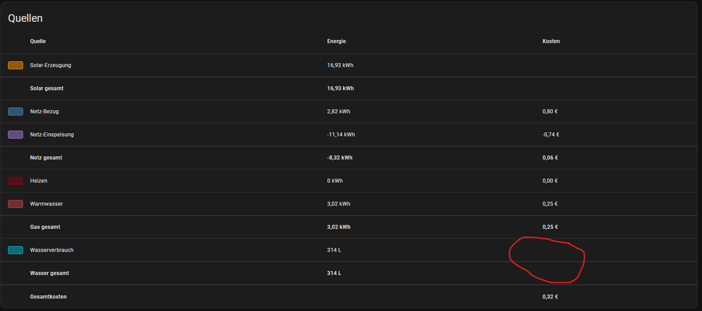Open the Solar-Erzeugung source entry
Screen dimensions: 702x311
tap(51, 65)
